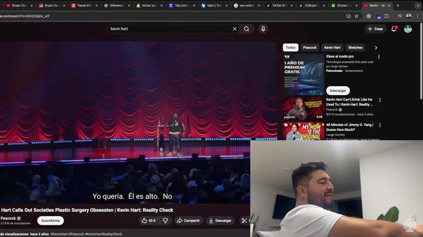Screen dimensions: 423x237
Task: Open the 1 Año de Premium Gratis ad thumbnail
Action: point(303,74)
